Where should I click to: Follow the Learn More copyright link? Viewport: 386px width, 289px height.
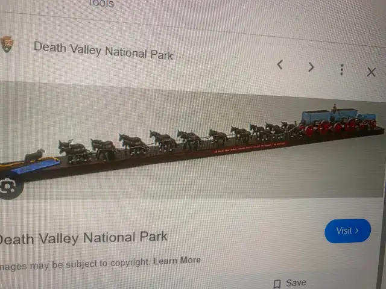click(x=177, y=261)
